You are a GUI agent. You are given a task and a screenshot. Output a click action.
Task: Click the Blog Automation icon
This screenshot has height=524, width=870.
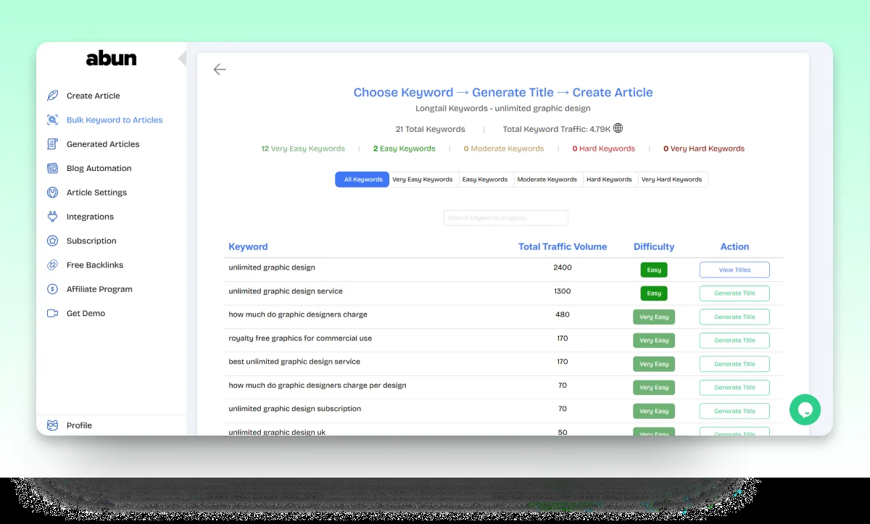[52, 168]
